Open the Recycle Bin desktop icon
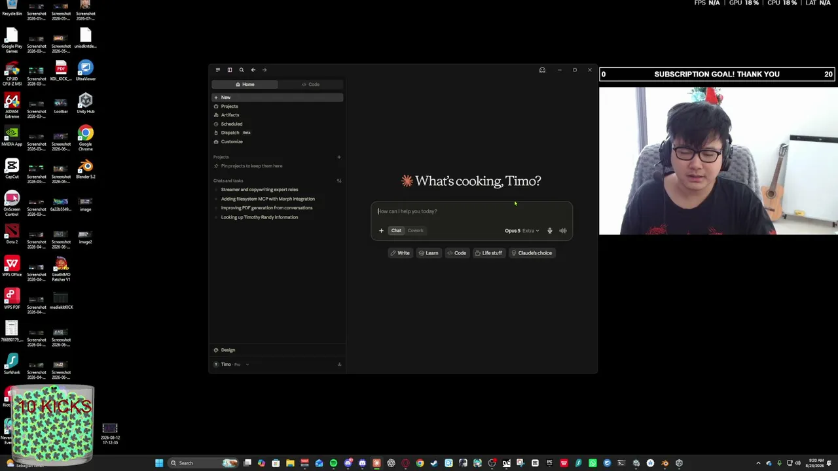 (12, 9)
